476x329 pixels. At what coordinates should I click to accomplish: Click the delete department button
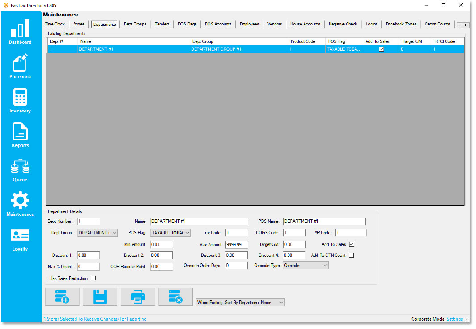[x=175, y=296]
